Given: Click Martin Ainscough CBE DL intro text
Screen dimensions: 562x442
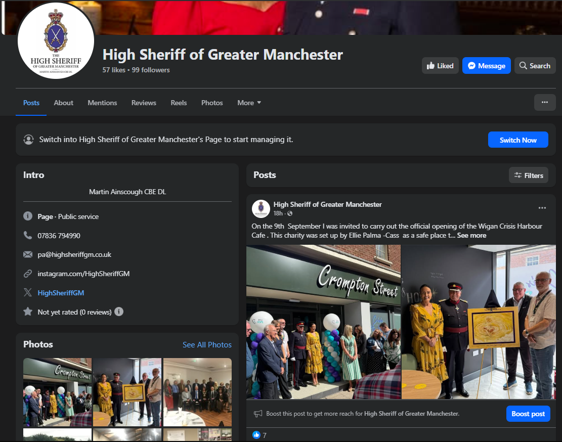Looking at the screenshot, I should click(127, 192).
